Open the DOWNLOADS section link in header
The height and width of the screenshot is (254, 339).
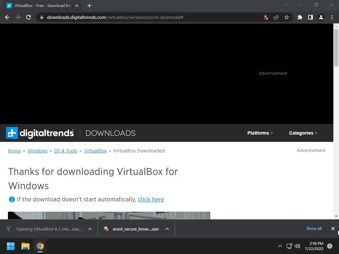[111, 133]
